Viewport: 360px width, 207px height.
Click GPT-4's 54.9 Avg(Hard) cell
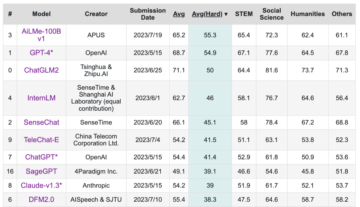[x=210, y=53]
